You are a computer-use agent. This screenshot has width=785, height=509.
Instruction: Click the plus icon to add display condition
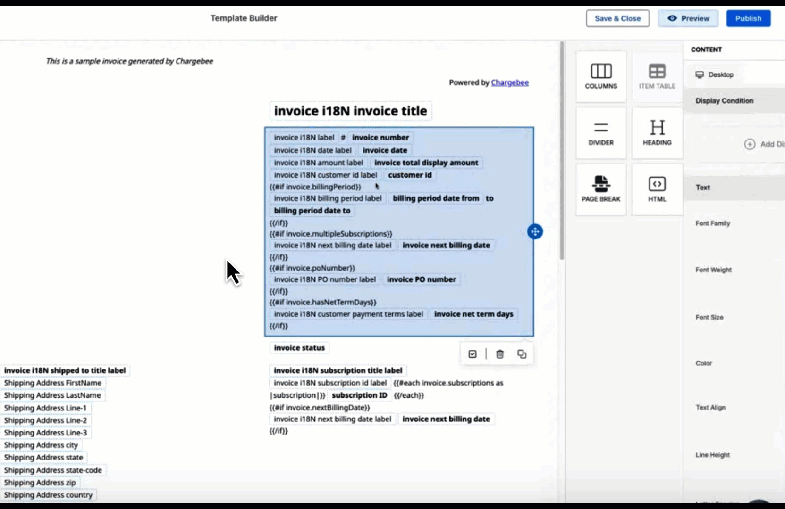click(x=750, y=144)
